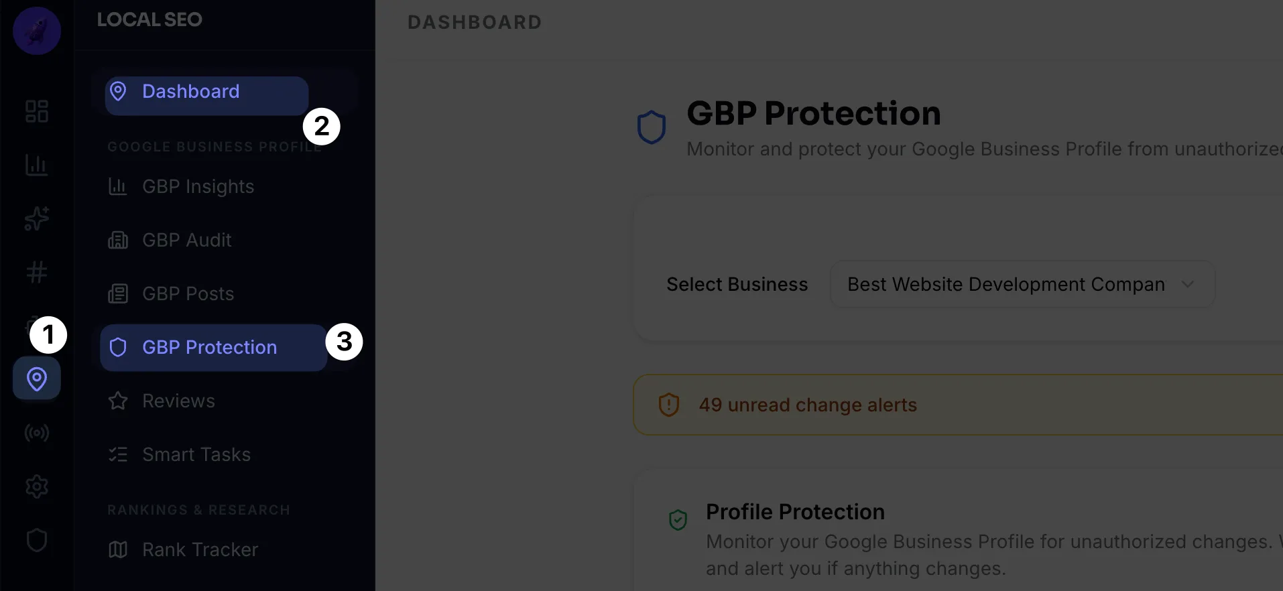Viewport: 1283px width, 591px height.
Task: Open GBP Audit menu item
Action: [186, 240]
